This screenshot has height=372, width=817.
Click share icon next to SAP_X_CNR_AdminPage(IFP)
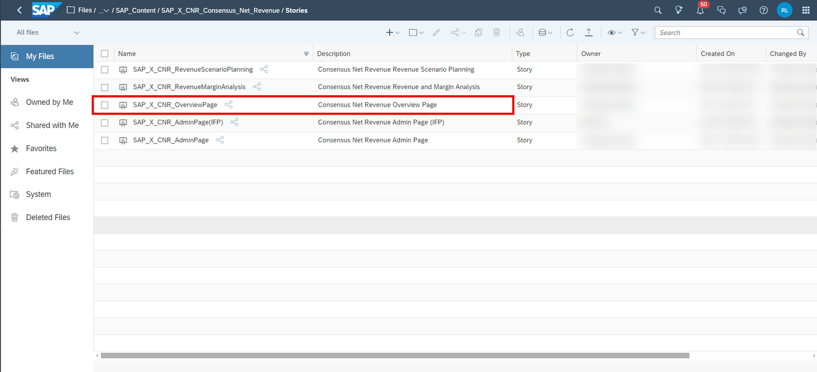coord(234,122)
